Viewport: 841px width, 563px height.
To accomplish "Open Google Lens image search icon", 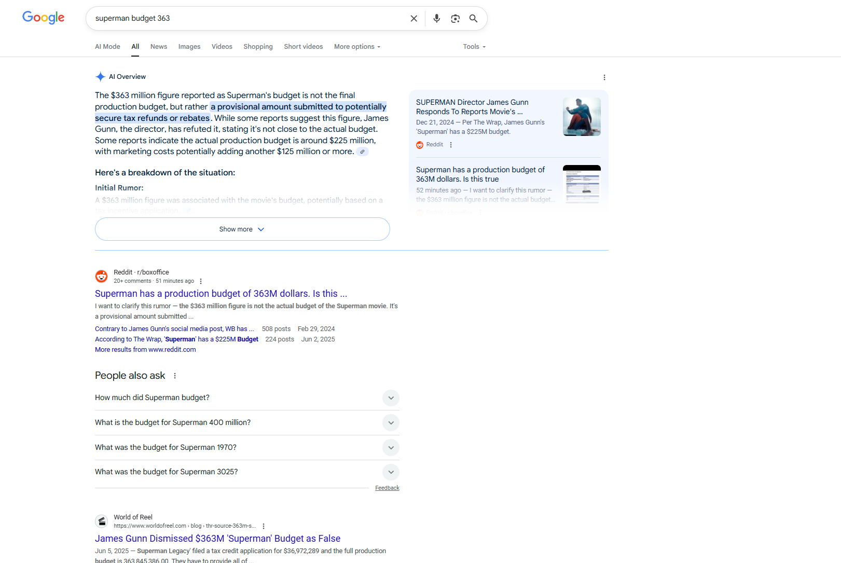I will pos(456,19).
